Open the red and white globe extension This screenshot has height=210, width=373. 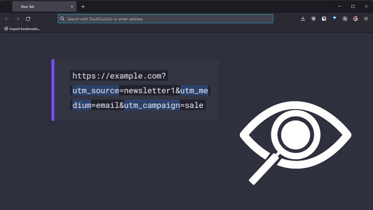355,18
